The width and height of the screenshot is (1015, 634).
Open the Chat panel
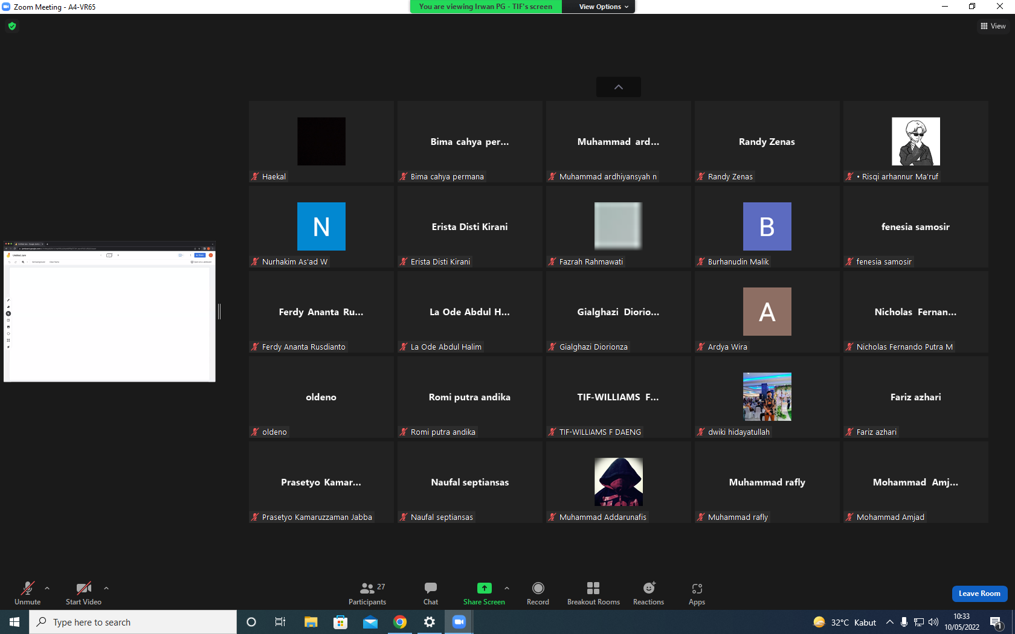pos(431,594)
